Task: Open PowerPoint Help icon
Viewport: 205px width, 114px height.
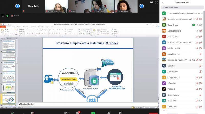Action: click(x=158, y=27)
